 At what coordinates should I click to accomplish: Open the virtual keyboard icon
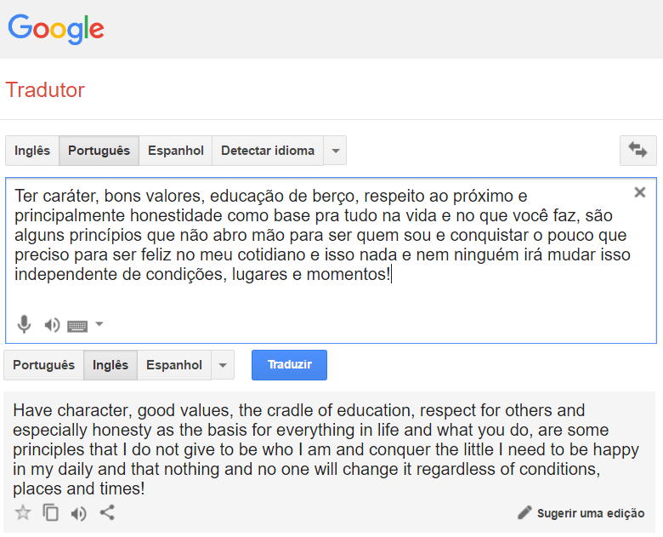point(77,325)
